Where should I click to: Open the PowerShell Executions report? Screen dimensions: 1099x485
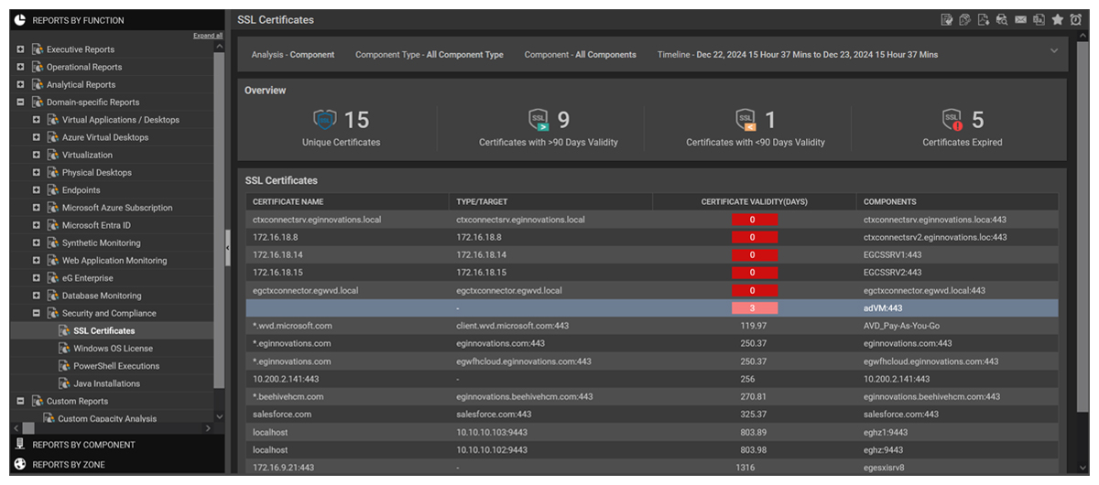[x=116, y=366]
